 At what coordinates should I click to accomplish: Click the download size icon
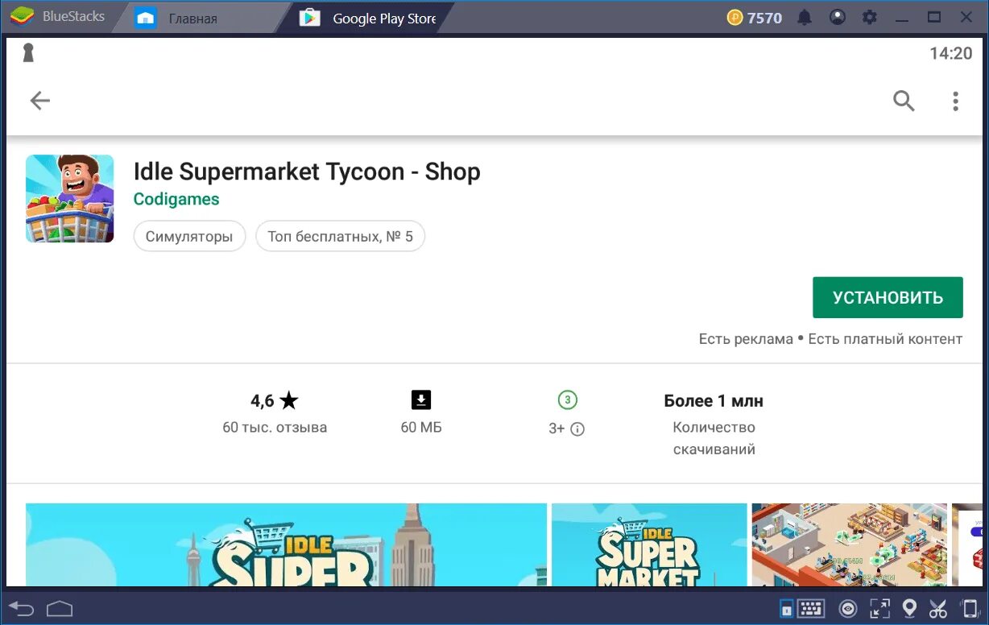pos(421,399)
